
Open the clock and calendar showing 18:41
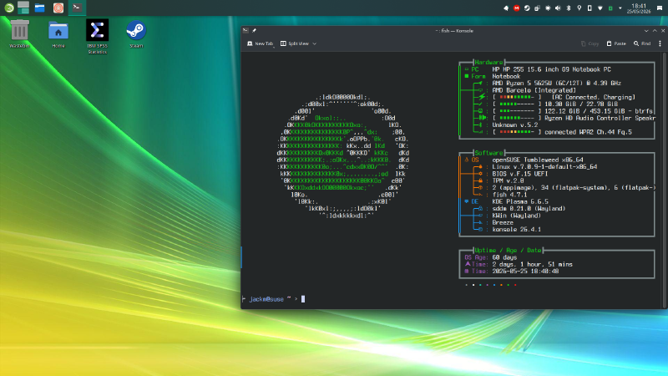click(639, 8)
